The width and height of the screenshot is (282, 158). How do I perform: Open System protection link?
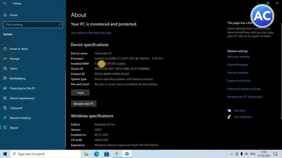[x=239, y=81]
